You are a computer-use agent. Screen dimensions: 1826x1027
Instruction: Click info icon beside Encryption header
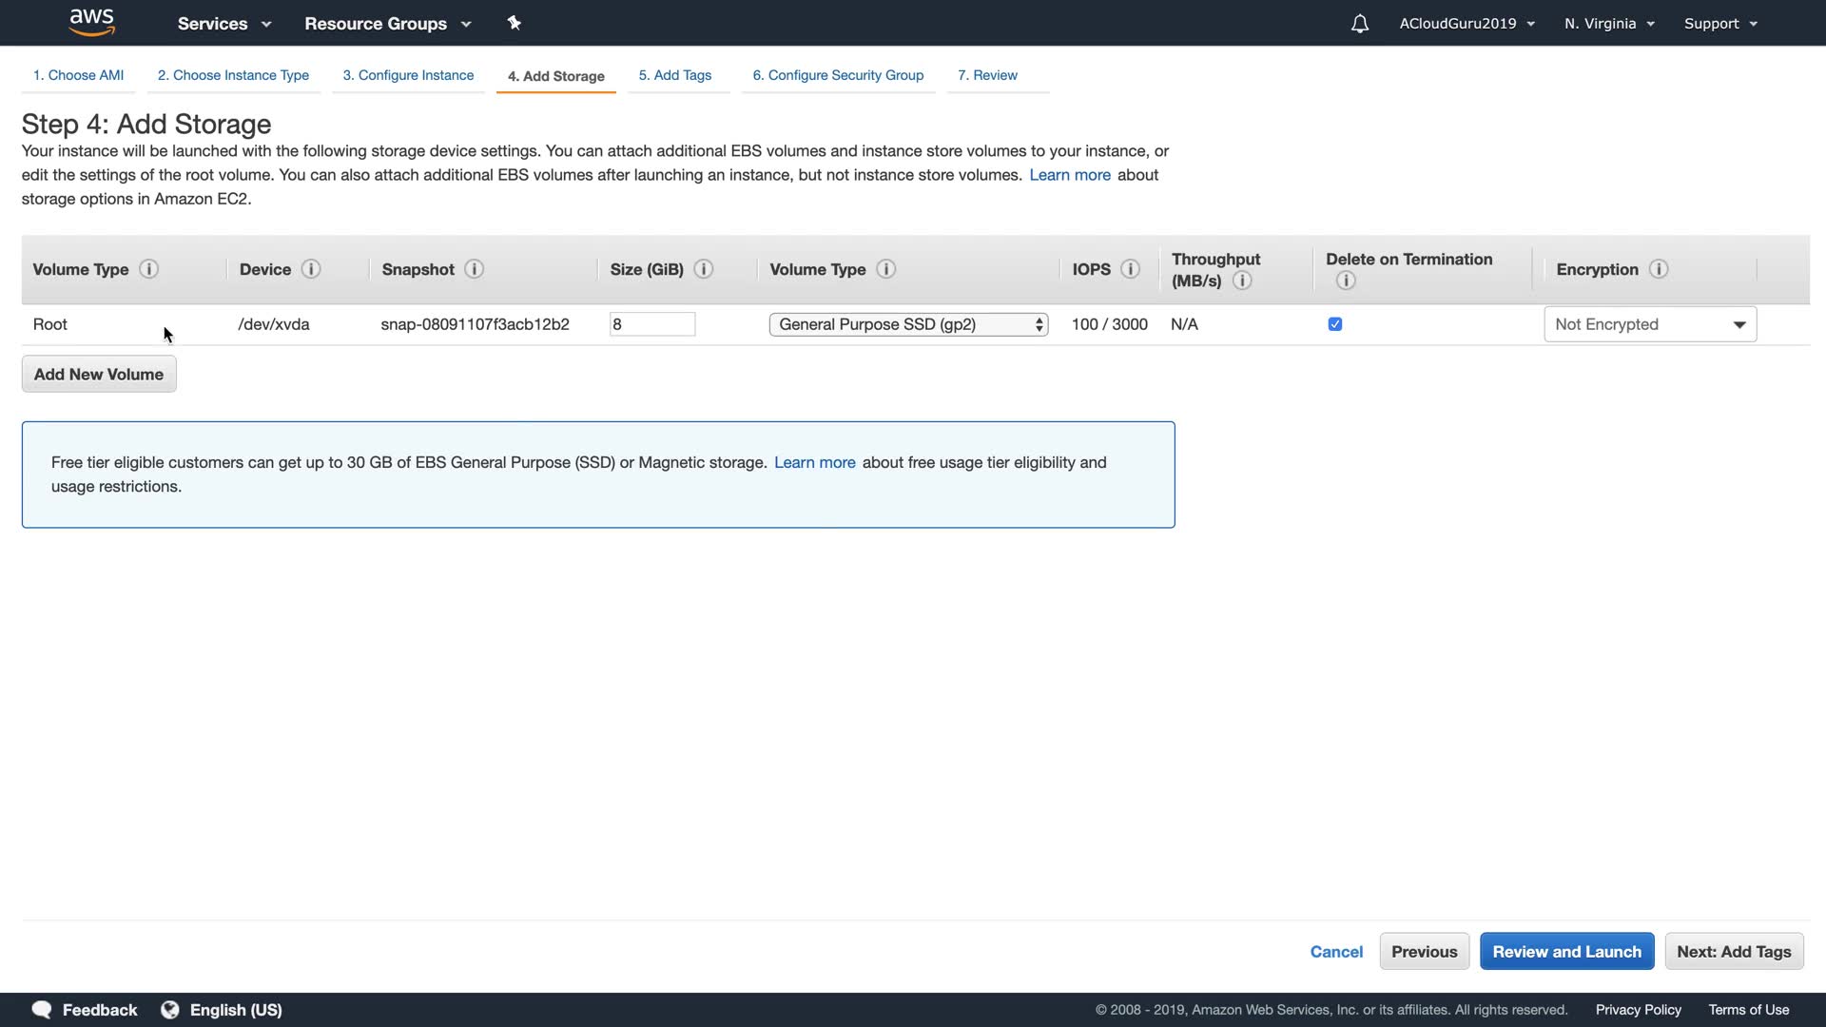pos(1658,269)
